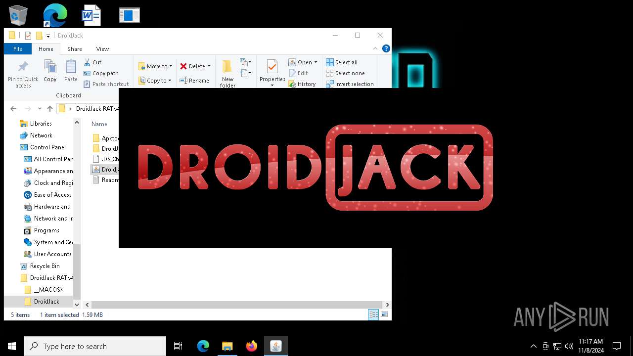Go up one folder level arrow

[49, 109]
